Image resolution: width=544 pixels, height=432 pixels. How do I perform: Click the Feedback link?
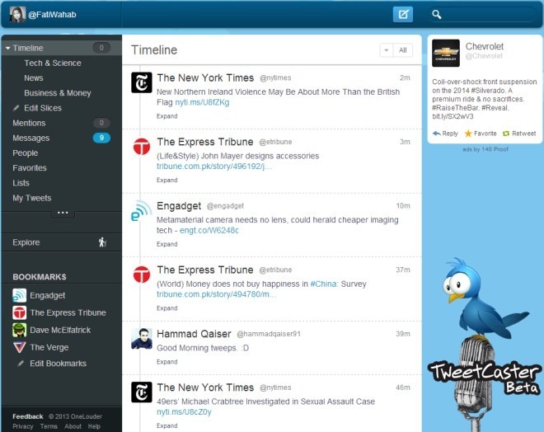[28, 416]
